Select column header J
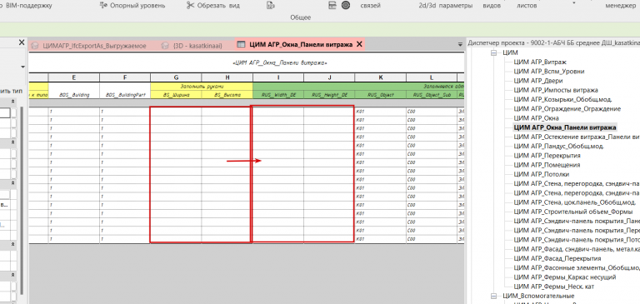This screenshot has width=640, height=304. 329,77
